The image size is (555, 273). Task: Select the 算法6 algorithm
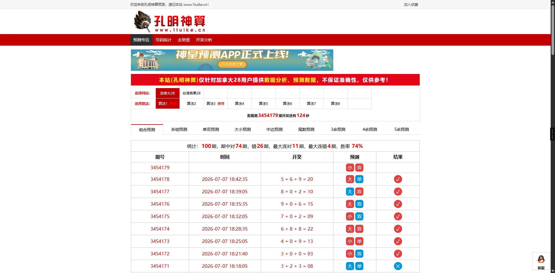click(x=288, y=104)
